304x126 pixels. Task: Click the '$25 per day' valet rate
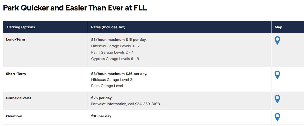(101, 98)
